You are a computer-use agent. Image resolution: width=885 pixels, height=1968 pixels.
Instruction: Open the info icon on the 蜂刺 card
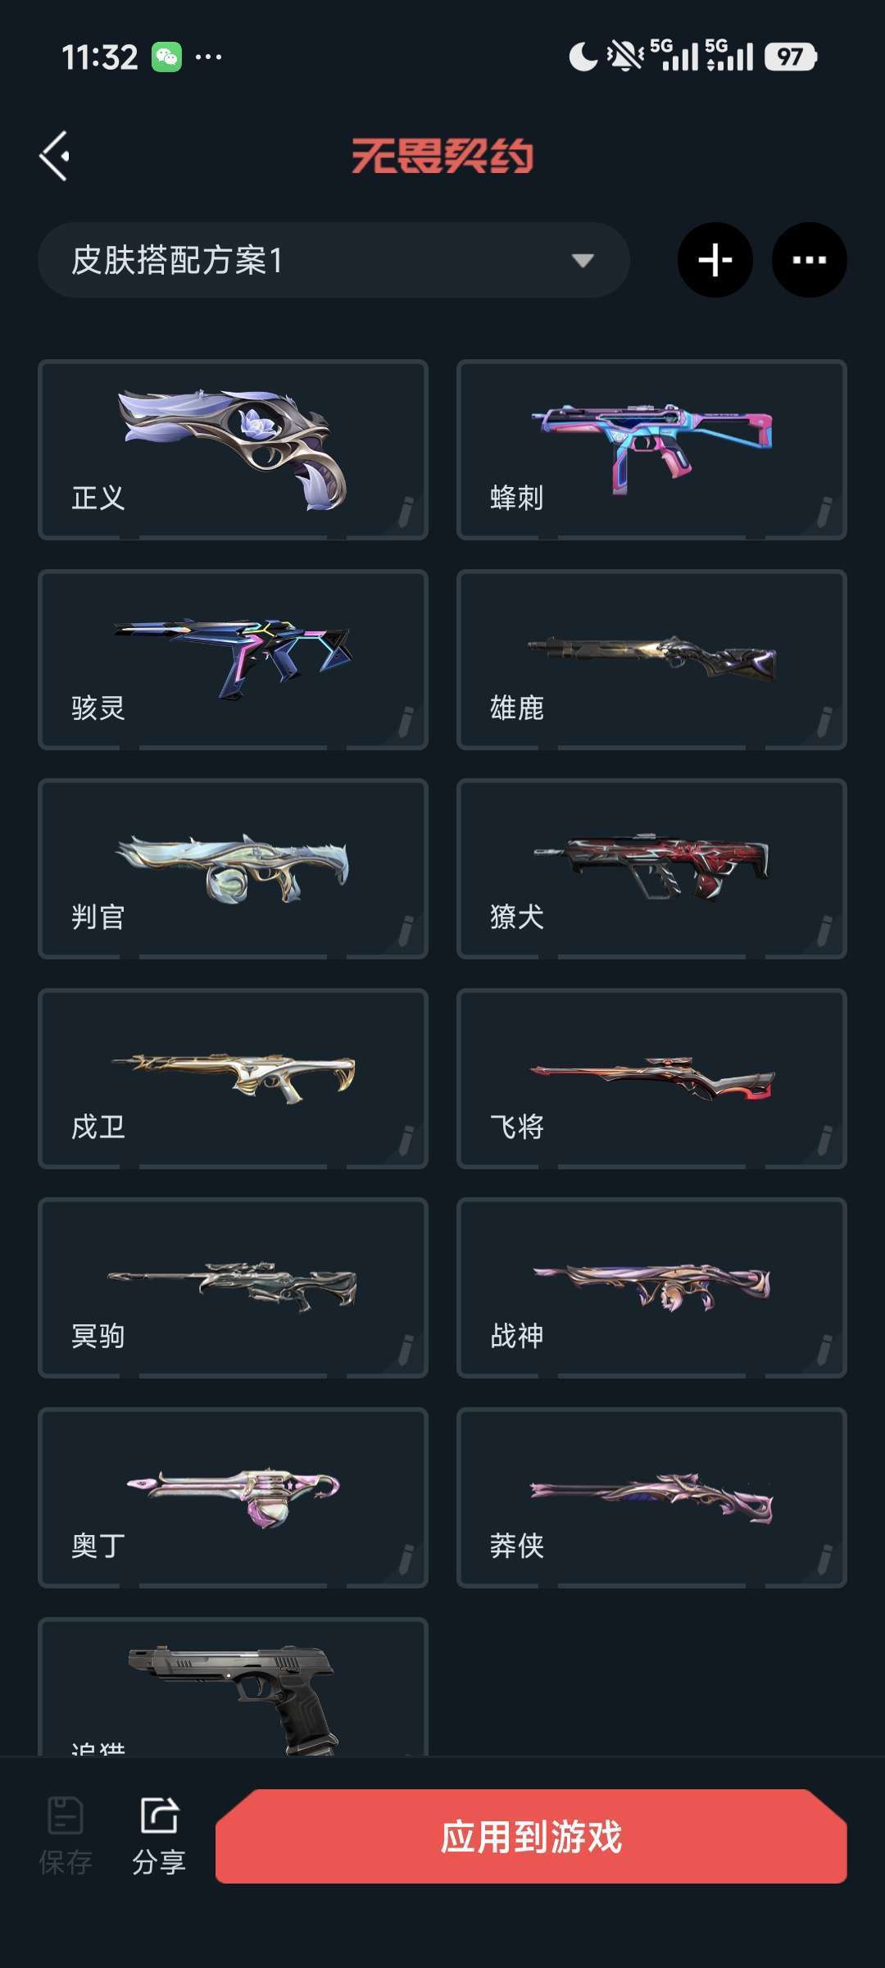pos(825,511)
